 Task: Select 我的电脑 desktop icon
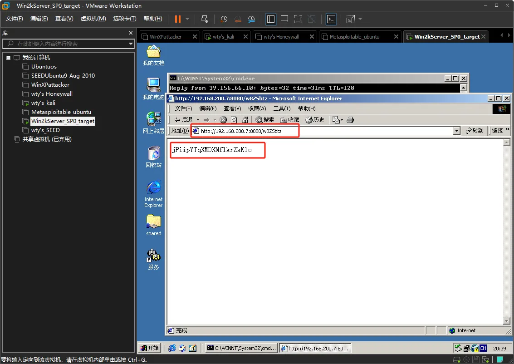tap(153, 89)
